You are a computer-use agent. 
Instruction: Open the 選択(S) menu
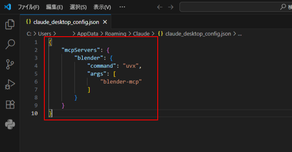[x=78, y=7]
